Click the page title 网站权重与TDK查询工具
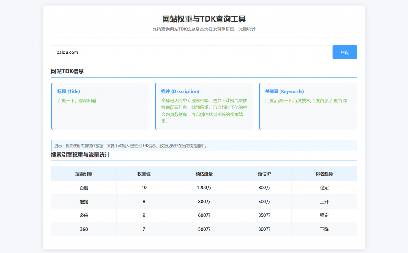408x253 pixels. 204,18
